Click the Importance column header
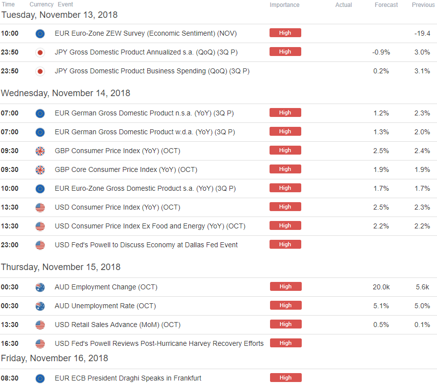 (284, 5)
